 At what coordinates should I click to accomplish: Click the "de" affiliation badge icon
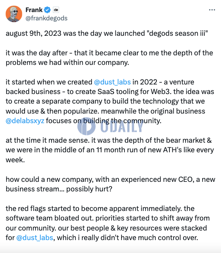pos(56,10)
